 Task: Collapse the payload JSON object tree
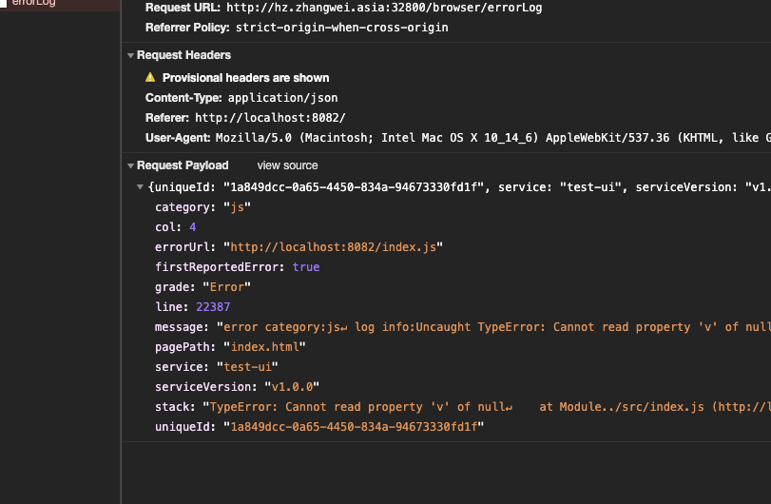[x=140, y=186]
